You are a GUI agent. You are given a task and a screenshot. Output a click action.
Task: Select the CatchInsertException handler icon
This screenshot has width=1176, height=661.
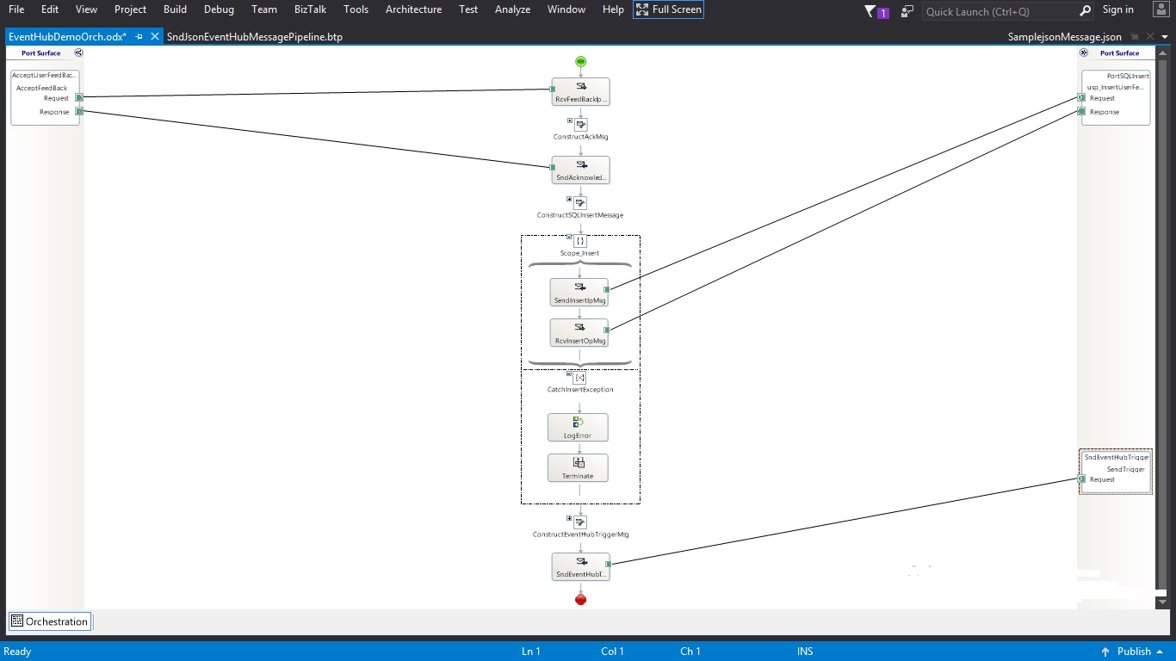[x=580, y=378]
